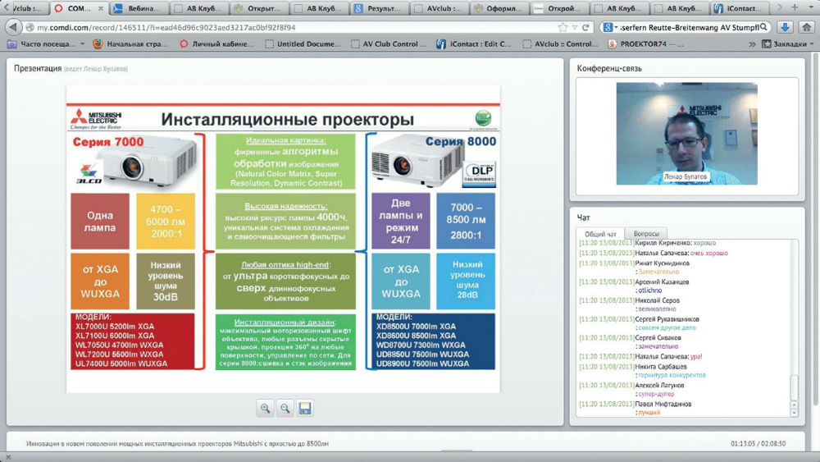820x462 pixels.
Task: Save the slide with the floppy icon
Action: point(305,408)
